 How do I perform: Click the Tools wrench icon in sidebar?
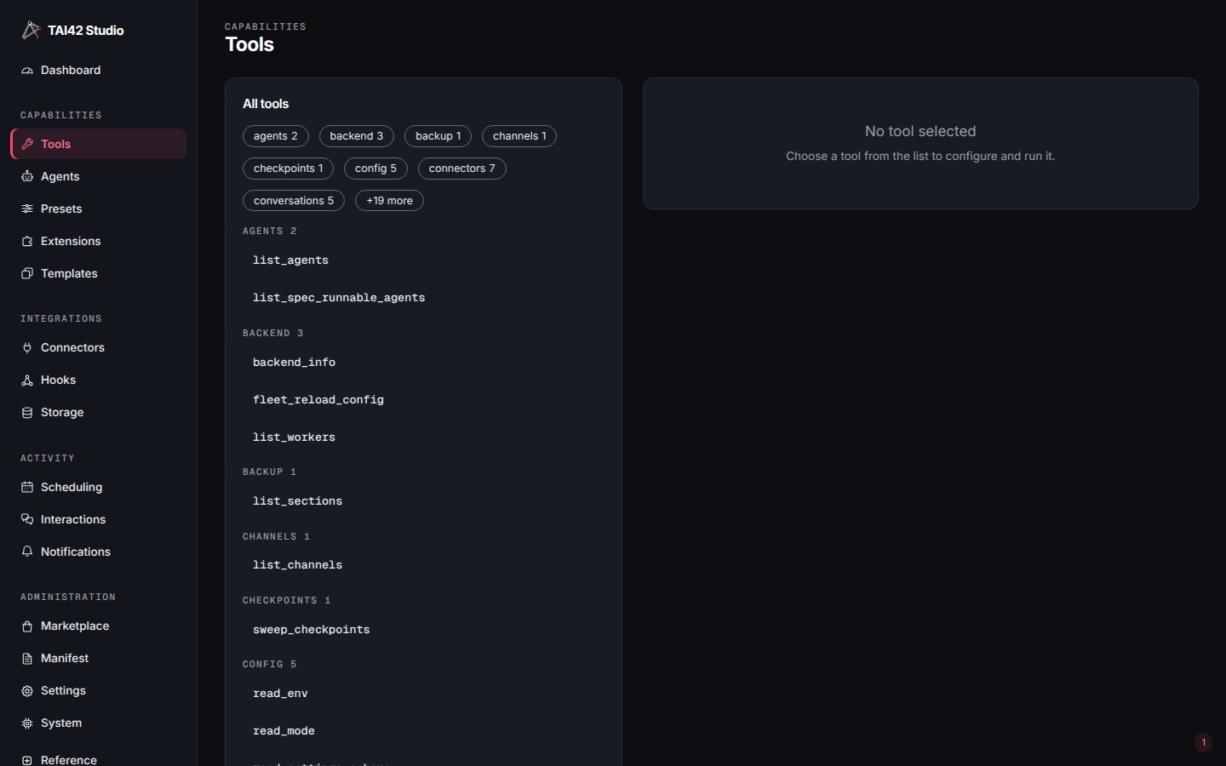coord(27,145)
